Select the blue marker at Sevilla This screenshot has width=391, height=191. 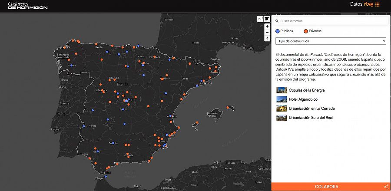coord(98,151)
